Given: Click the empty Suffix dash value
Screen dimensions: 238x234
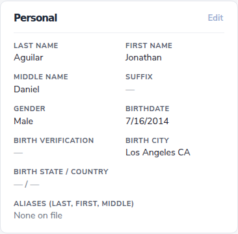Looking at the screenshot, I should pos(130,90).
